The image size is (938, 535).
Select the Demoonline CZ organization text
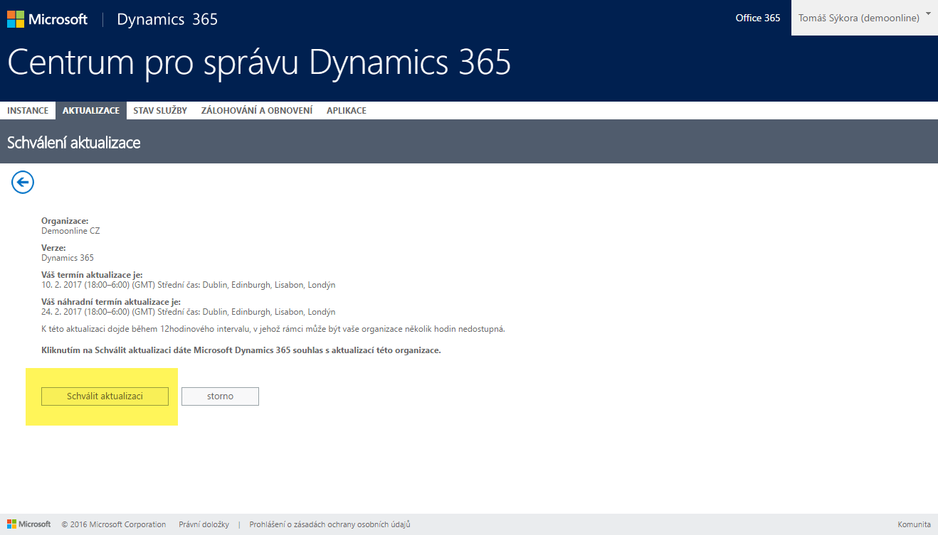point(70,231)
